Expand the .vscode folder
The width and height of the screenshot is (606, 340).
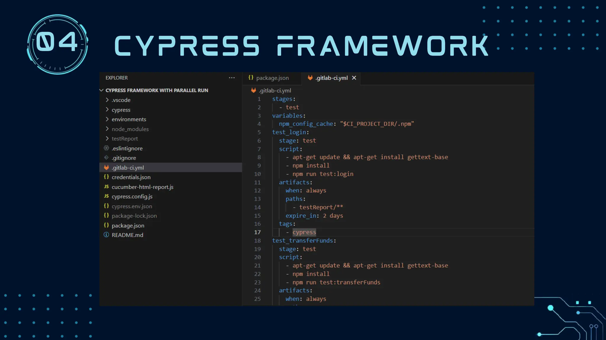pos(107,100)
